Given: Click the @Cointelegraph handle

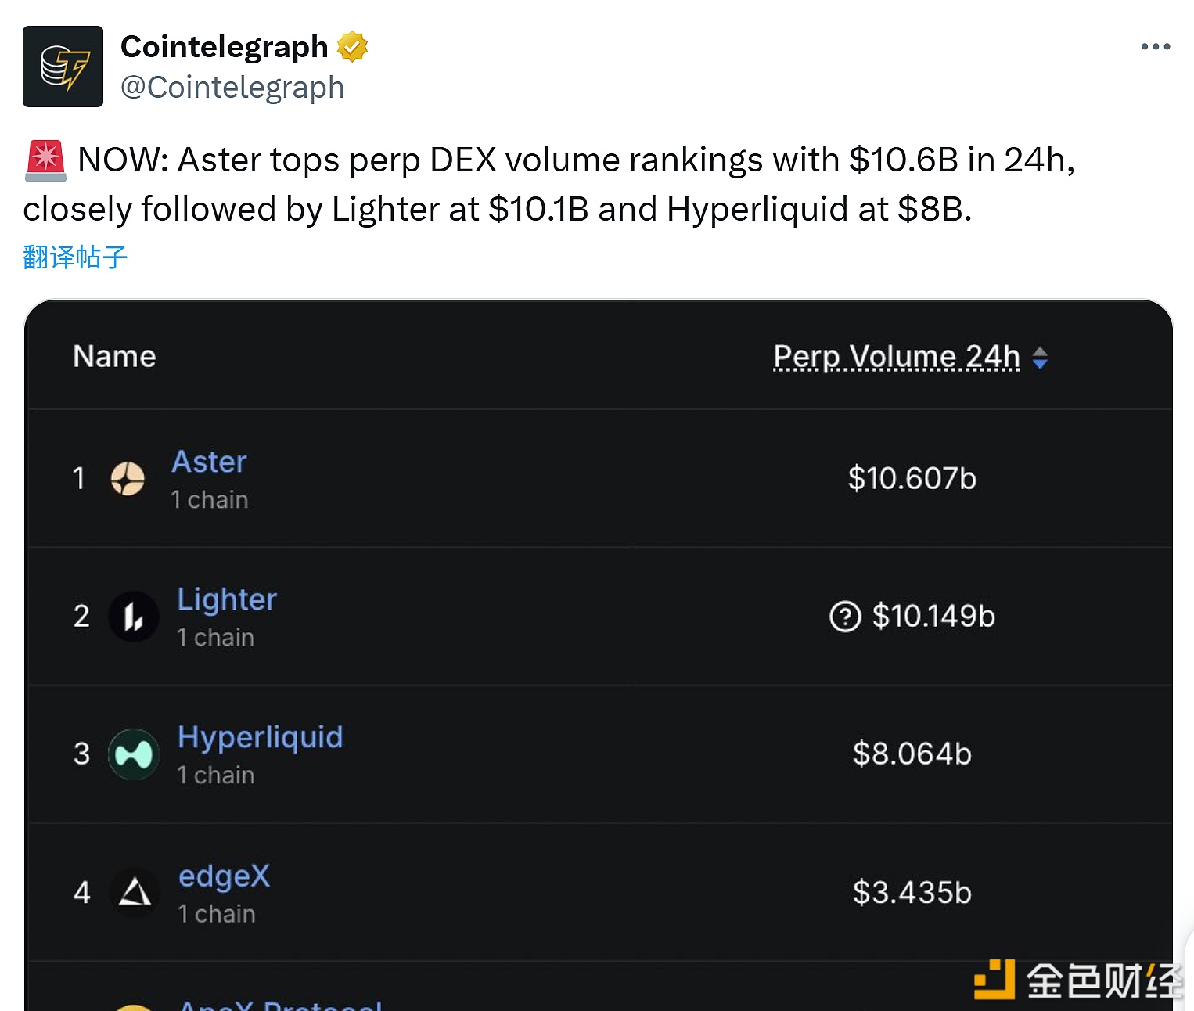Looking at the screenshot, I should tap(232, 87).
